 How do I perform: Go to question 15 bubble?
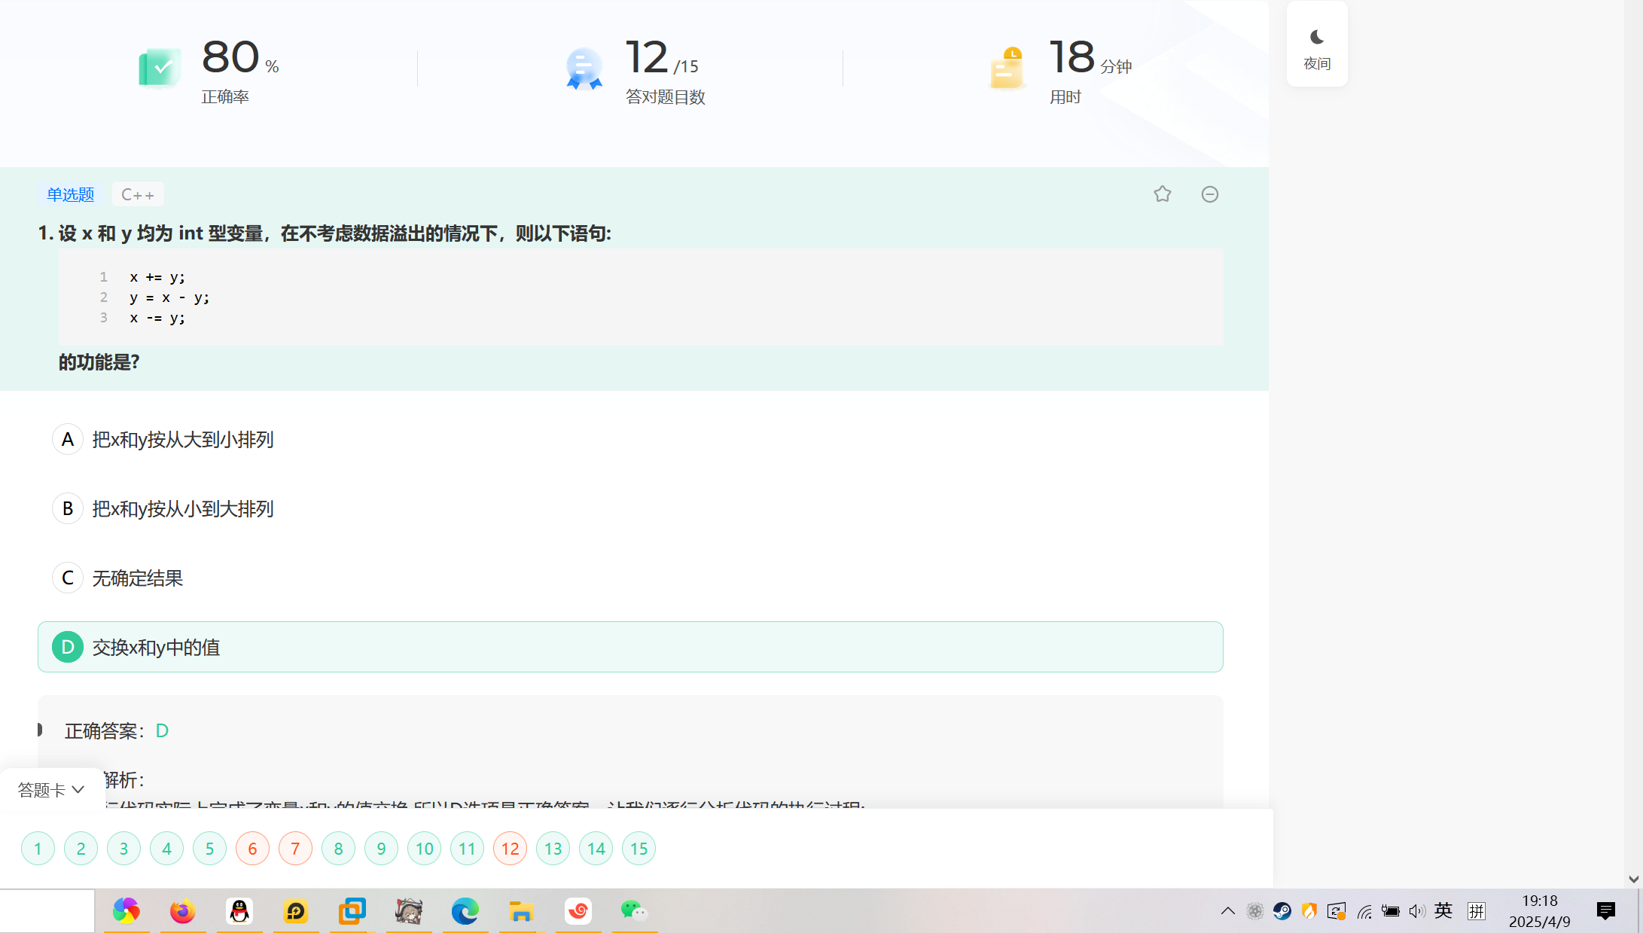639,849
